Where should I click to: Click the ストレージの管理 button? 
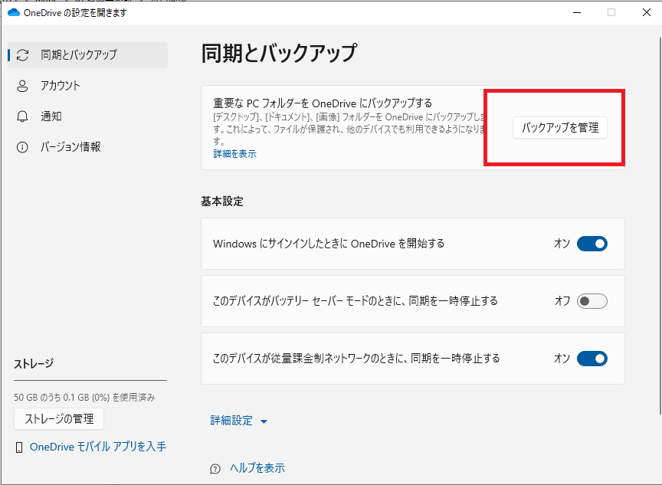[59, 419]
